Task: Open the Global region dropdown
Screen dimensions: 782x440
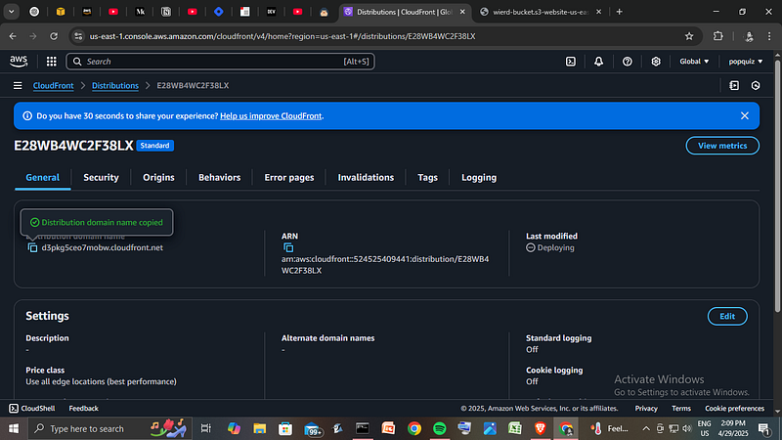Action: pyautogui.click(x=694, y=62)
